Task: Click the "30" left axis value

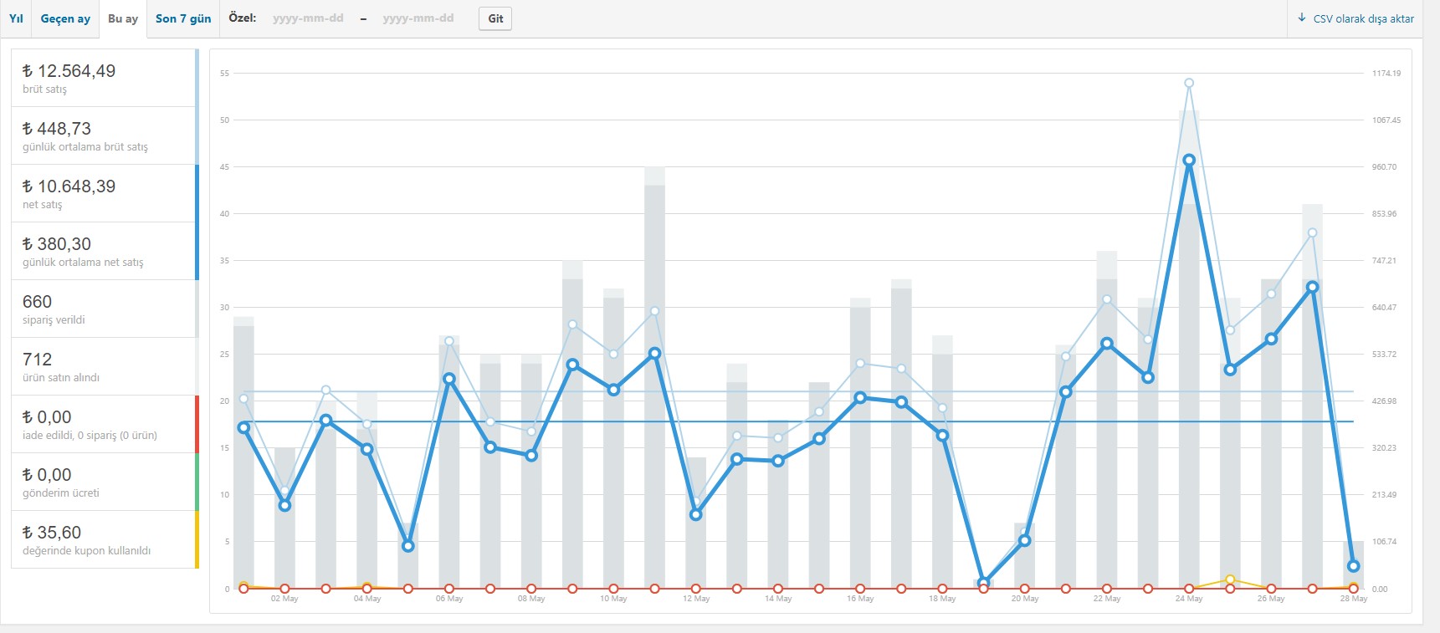Action: (x=224, y=308)
